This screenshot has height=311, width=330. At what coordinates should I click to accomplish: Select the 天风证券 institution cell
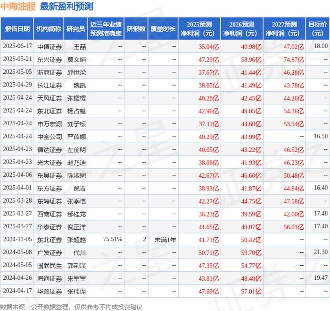pyautogui.click(x=49, y=98)
